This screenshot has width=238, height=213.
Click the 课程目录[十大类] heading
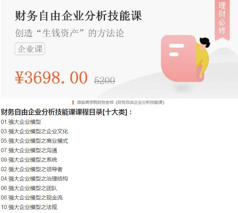pos(66,112)
